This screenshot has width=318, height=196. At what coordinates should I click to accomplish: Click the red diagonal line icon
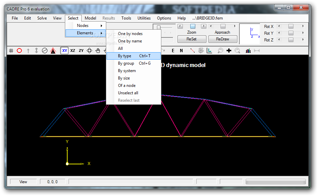tap(193, 51)
